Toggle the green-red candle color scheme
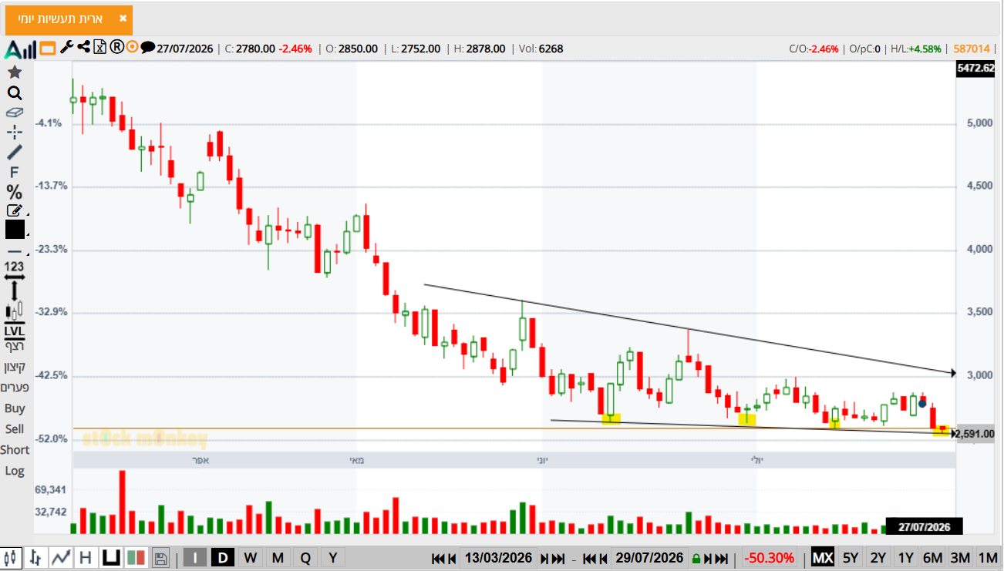Image resolution: width=1004 pixels, height=571 pixels. pos(136,558)
